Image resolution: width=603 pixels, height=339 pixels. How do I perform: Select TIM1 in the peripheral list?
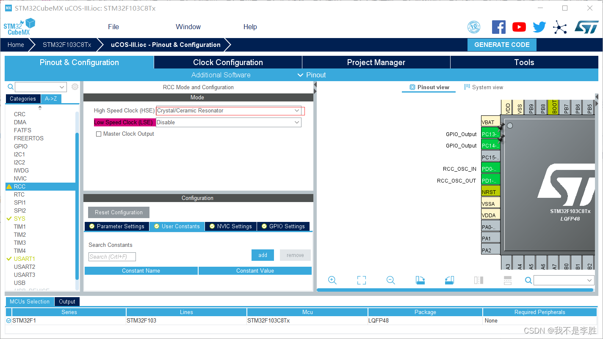point(19,227)
